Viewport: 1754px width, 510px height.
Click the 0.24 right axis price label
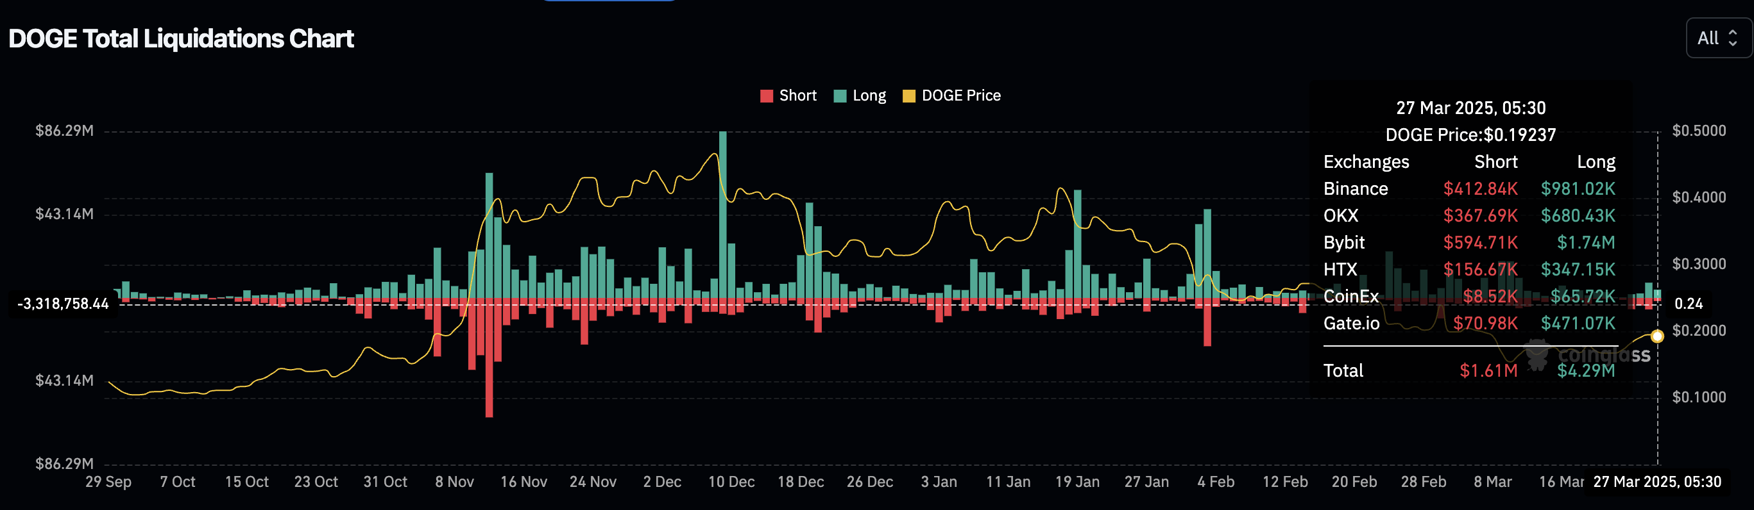point(1688,304)
